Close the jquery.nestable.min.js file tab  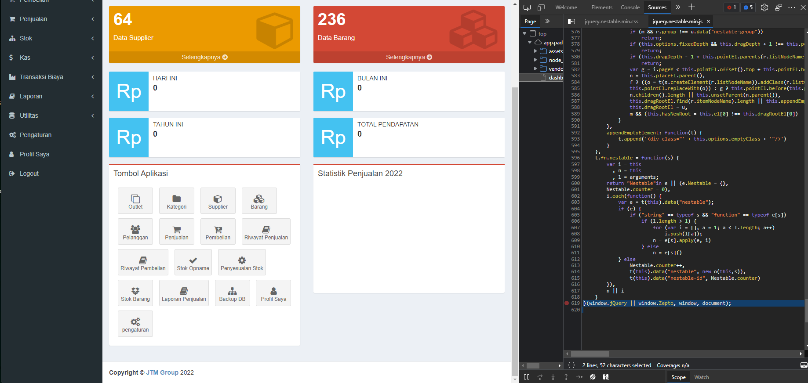[x=708, y=21]
